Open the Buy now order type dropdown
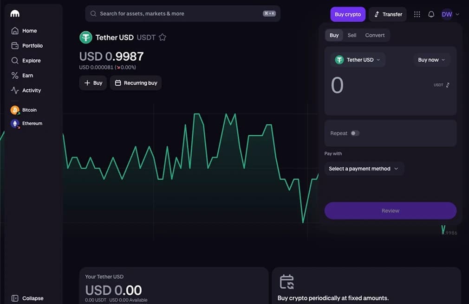The height and width of the screenshot is (304, 469). click(x=431, y=60)
